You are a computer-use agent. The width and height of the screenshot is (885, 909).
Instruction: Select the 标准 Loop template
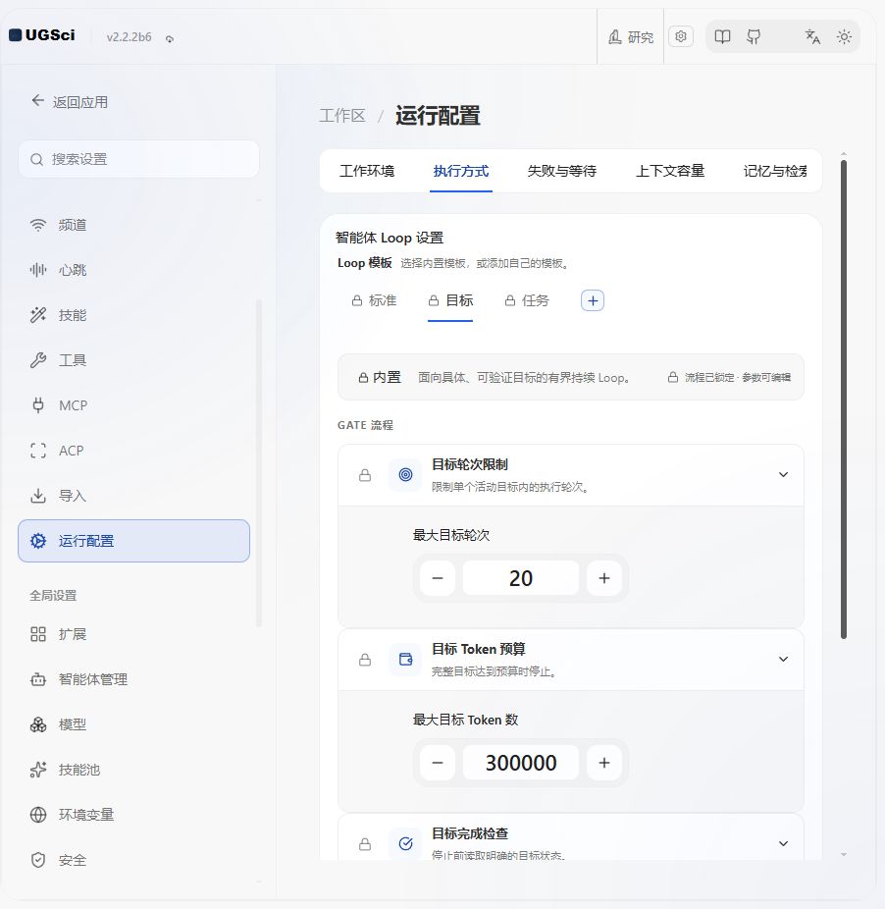tap(375, 301)
